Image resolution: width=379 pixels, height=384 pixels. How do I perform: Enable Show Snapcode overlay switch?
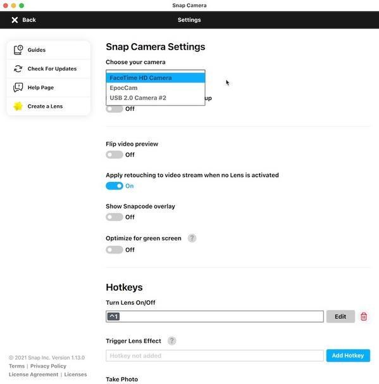(x=114, y=217)
